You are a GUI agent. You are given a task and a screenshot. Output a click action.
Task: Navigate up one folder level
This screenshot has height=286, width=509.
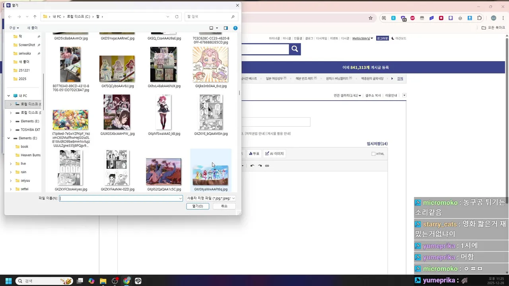35,17
